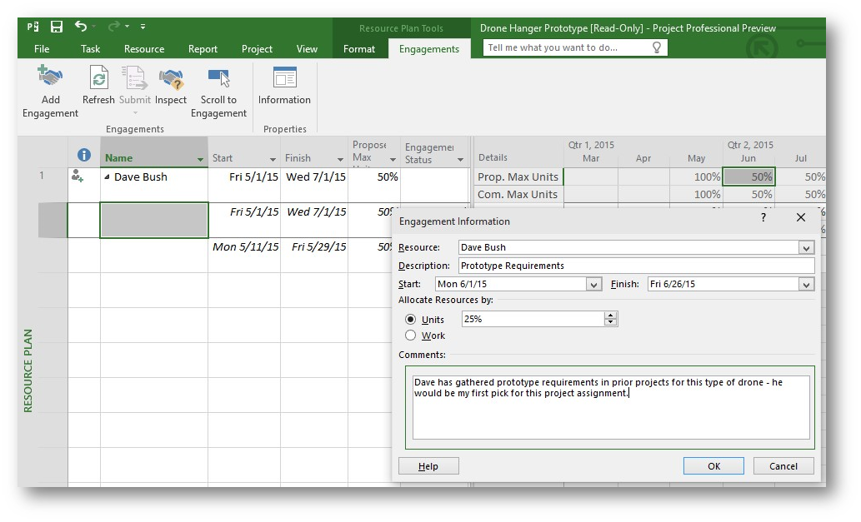This screenshot has height=522, width=861.
Task: Open the Submit button dropdown arrow
Action: point(135,113)
